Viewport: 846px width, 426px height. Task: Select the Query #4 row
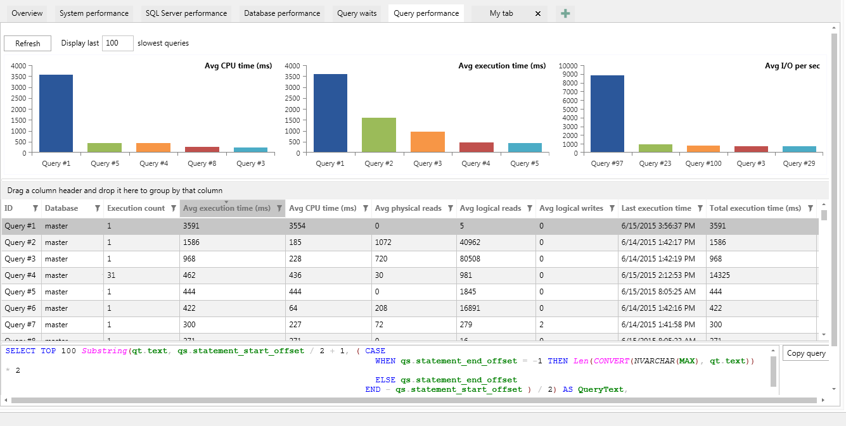tap(409, 275)
